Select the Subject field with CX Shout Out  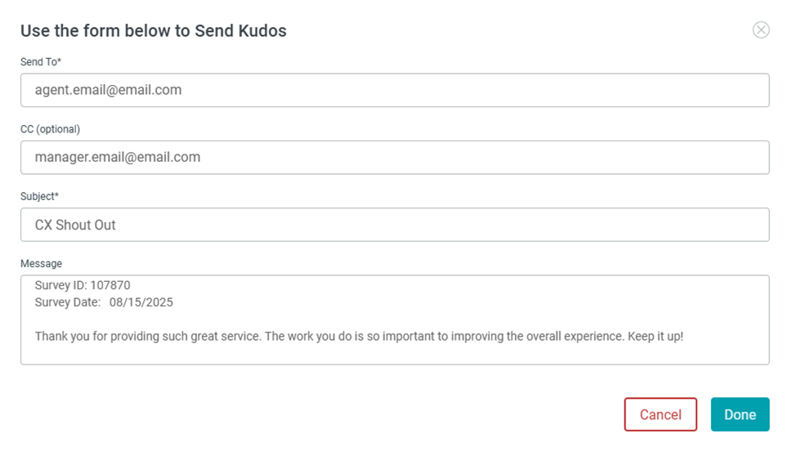pyautogui.click(x=394, y=225)
